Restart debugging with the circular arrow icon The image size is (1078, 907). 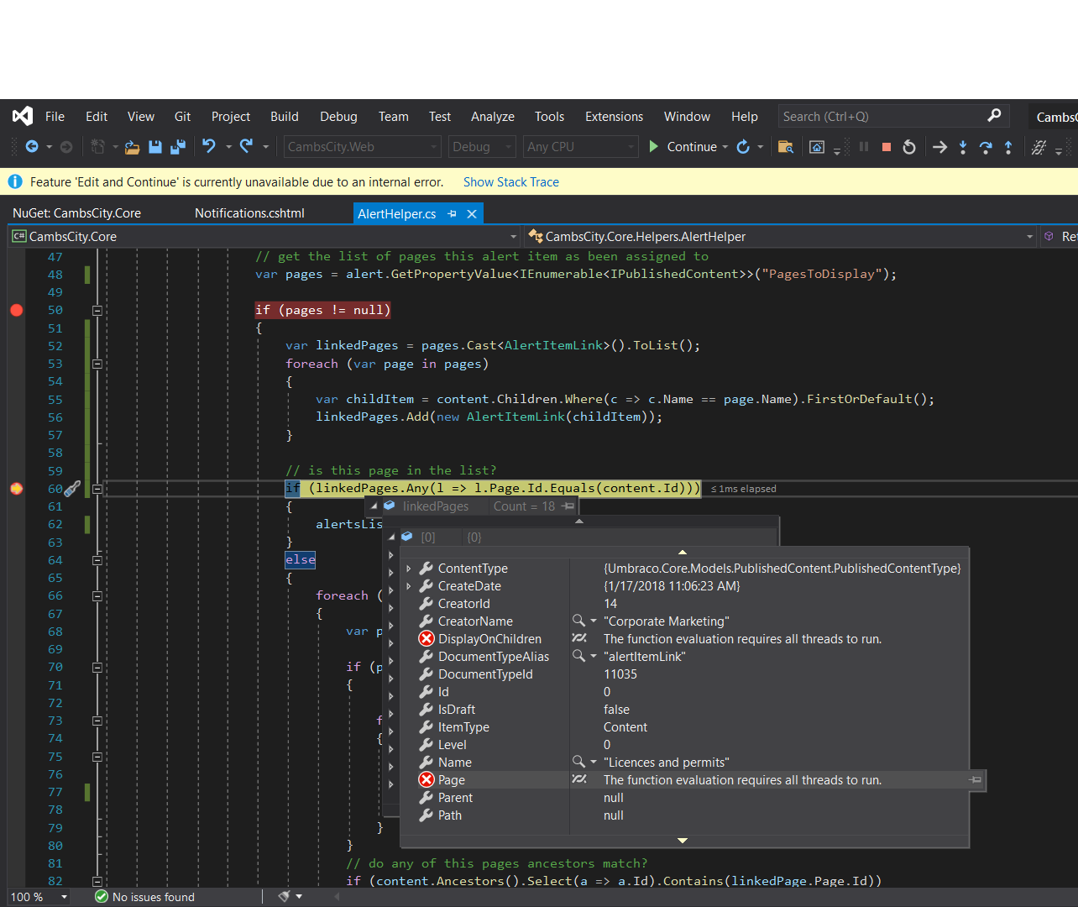pos(909,147)
